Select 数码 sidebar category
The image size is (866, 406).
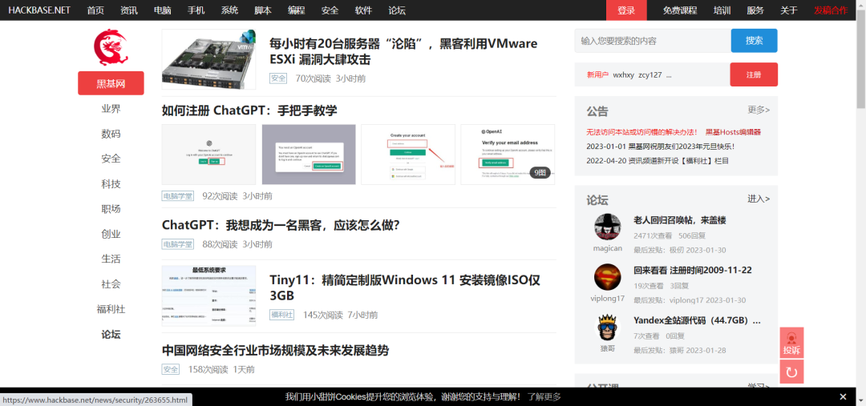(111, 134)
